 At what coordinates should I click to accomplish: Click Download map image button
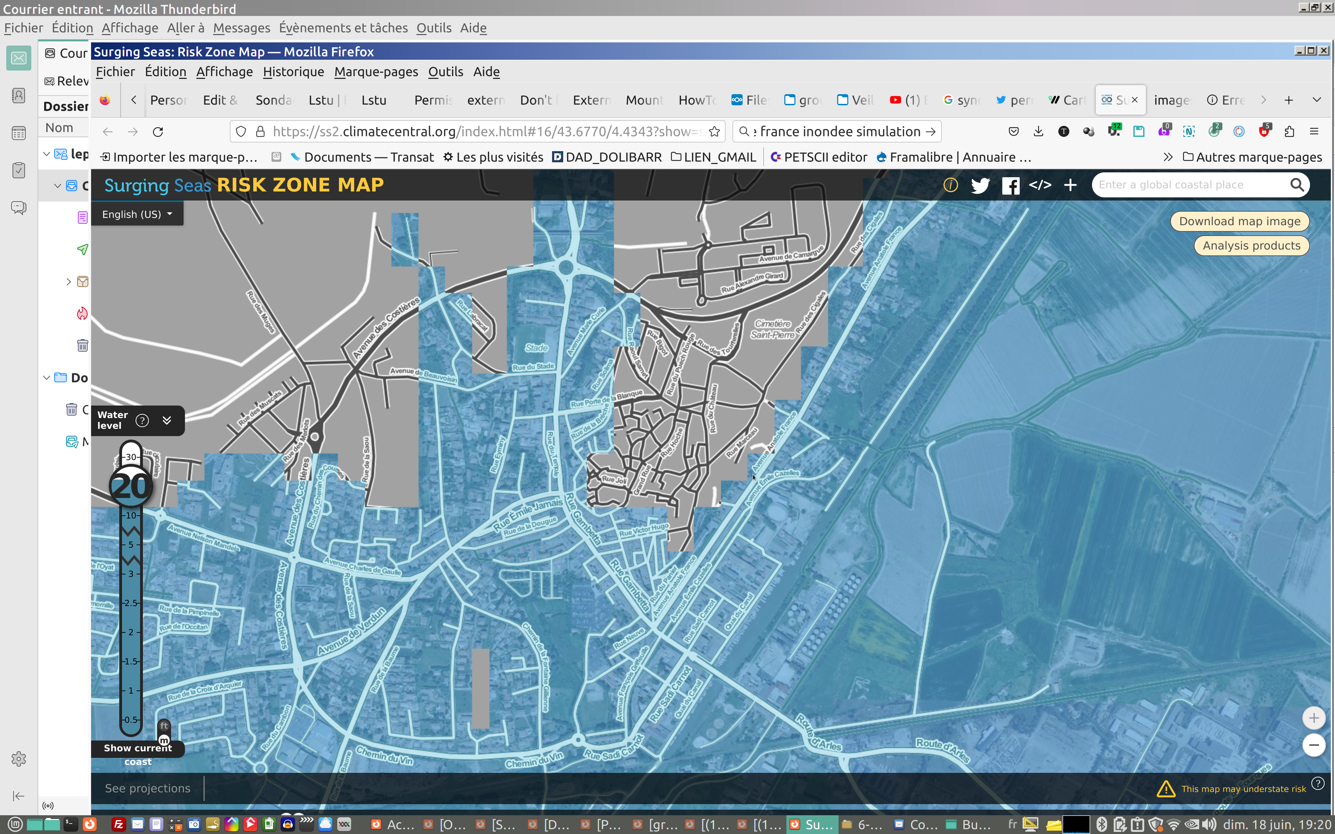coord(1239,221)
